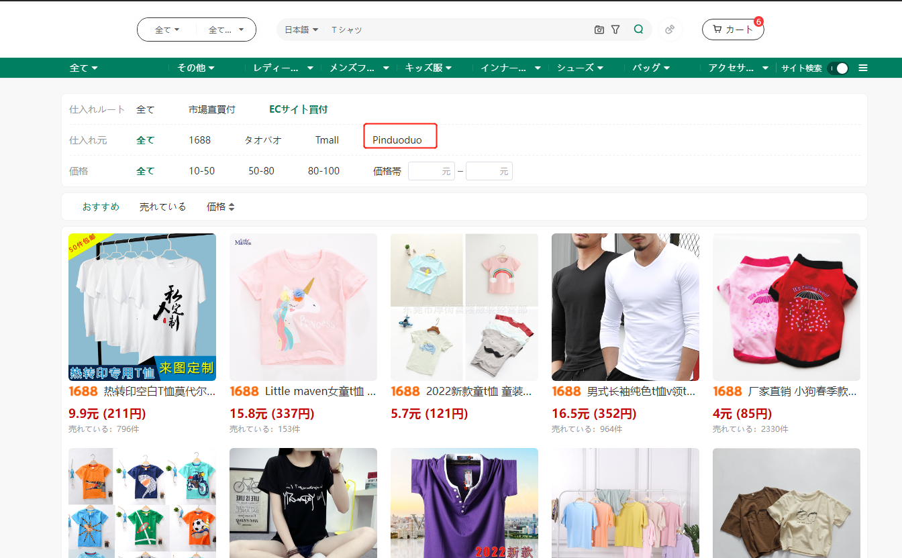Image resolution: width=902 pixels, height=558 pixels.
Task: Click the camera image-search icon in the search bar
Action: [599, 30]
